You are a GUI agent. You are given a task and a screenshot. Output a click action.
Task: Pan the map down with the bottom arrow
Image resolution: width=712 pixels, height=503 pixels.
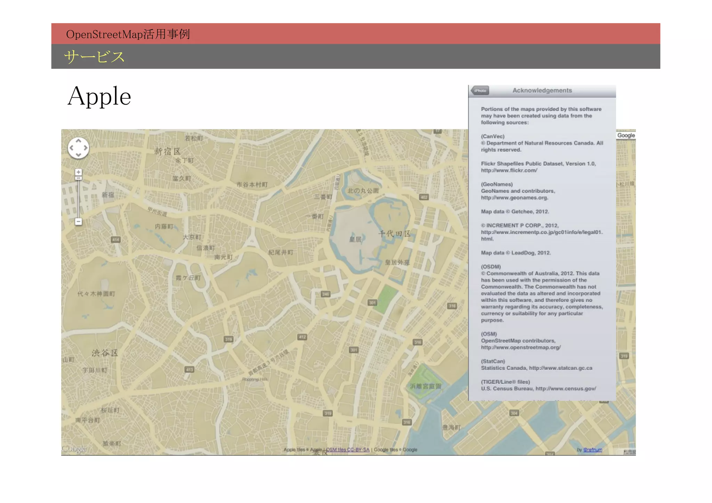[x=79, y=155]
